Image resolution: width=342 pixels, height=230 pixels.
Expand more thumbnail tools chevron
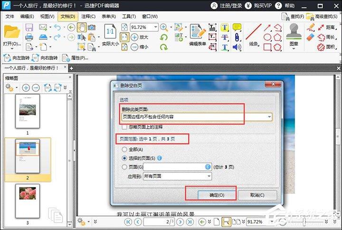coord(65,87)
